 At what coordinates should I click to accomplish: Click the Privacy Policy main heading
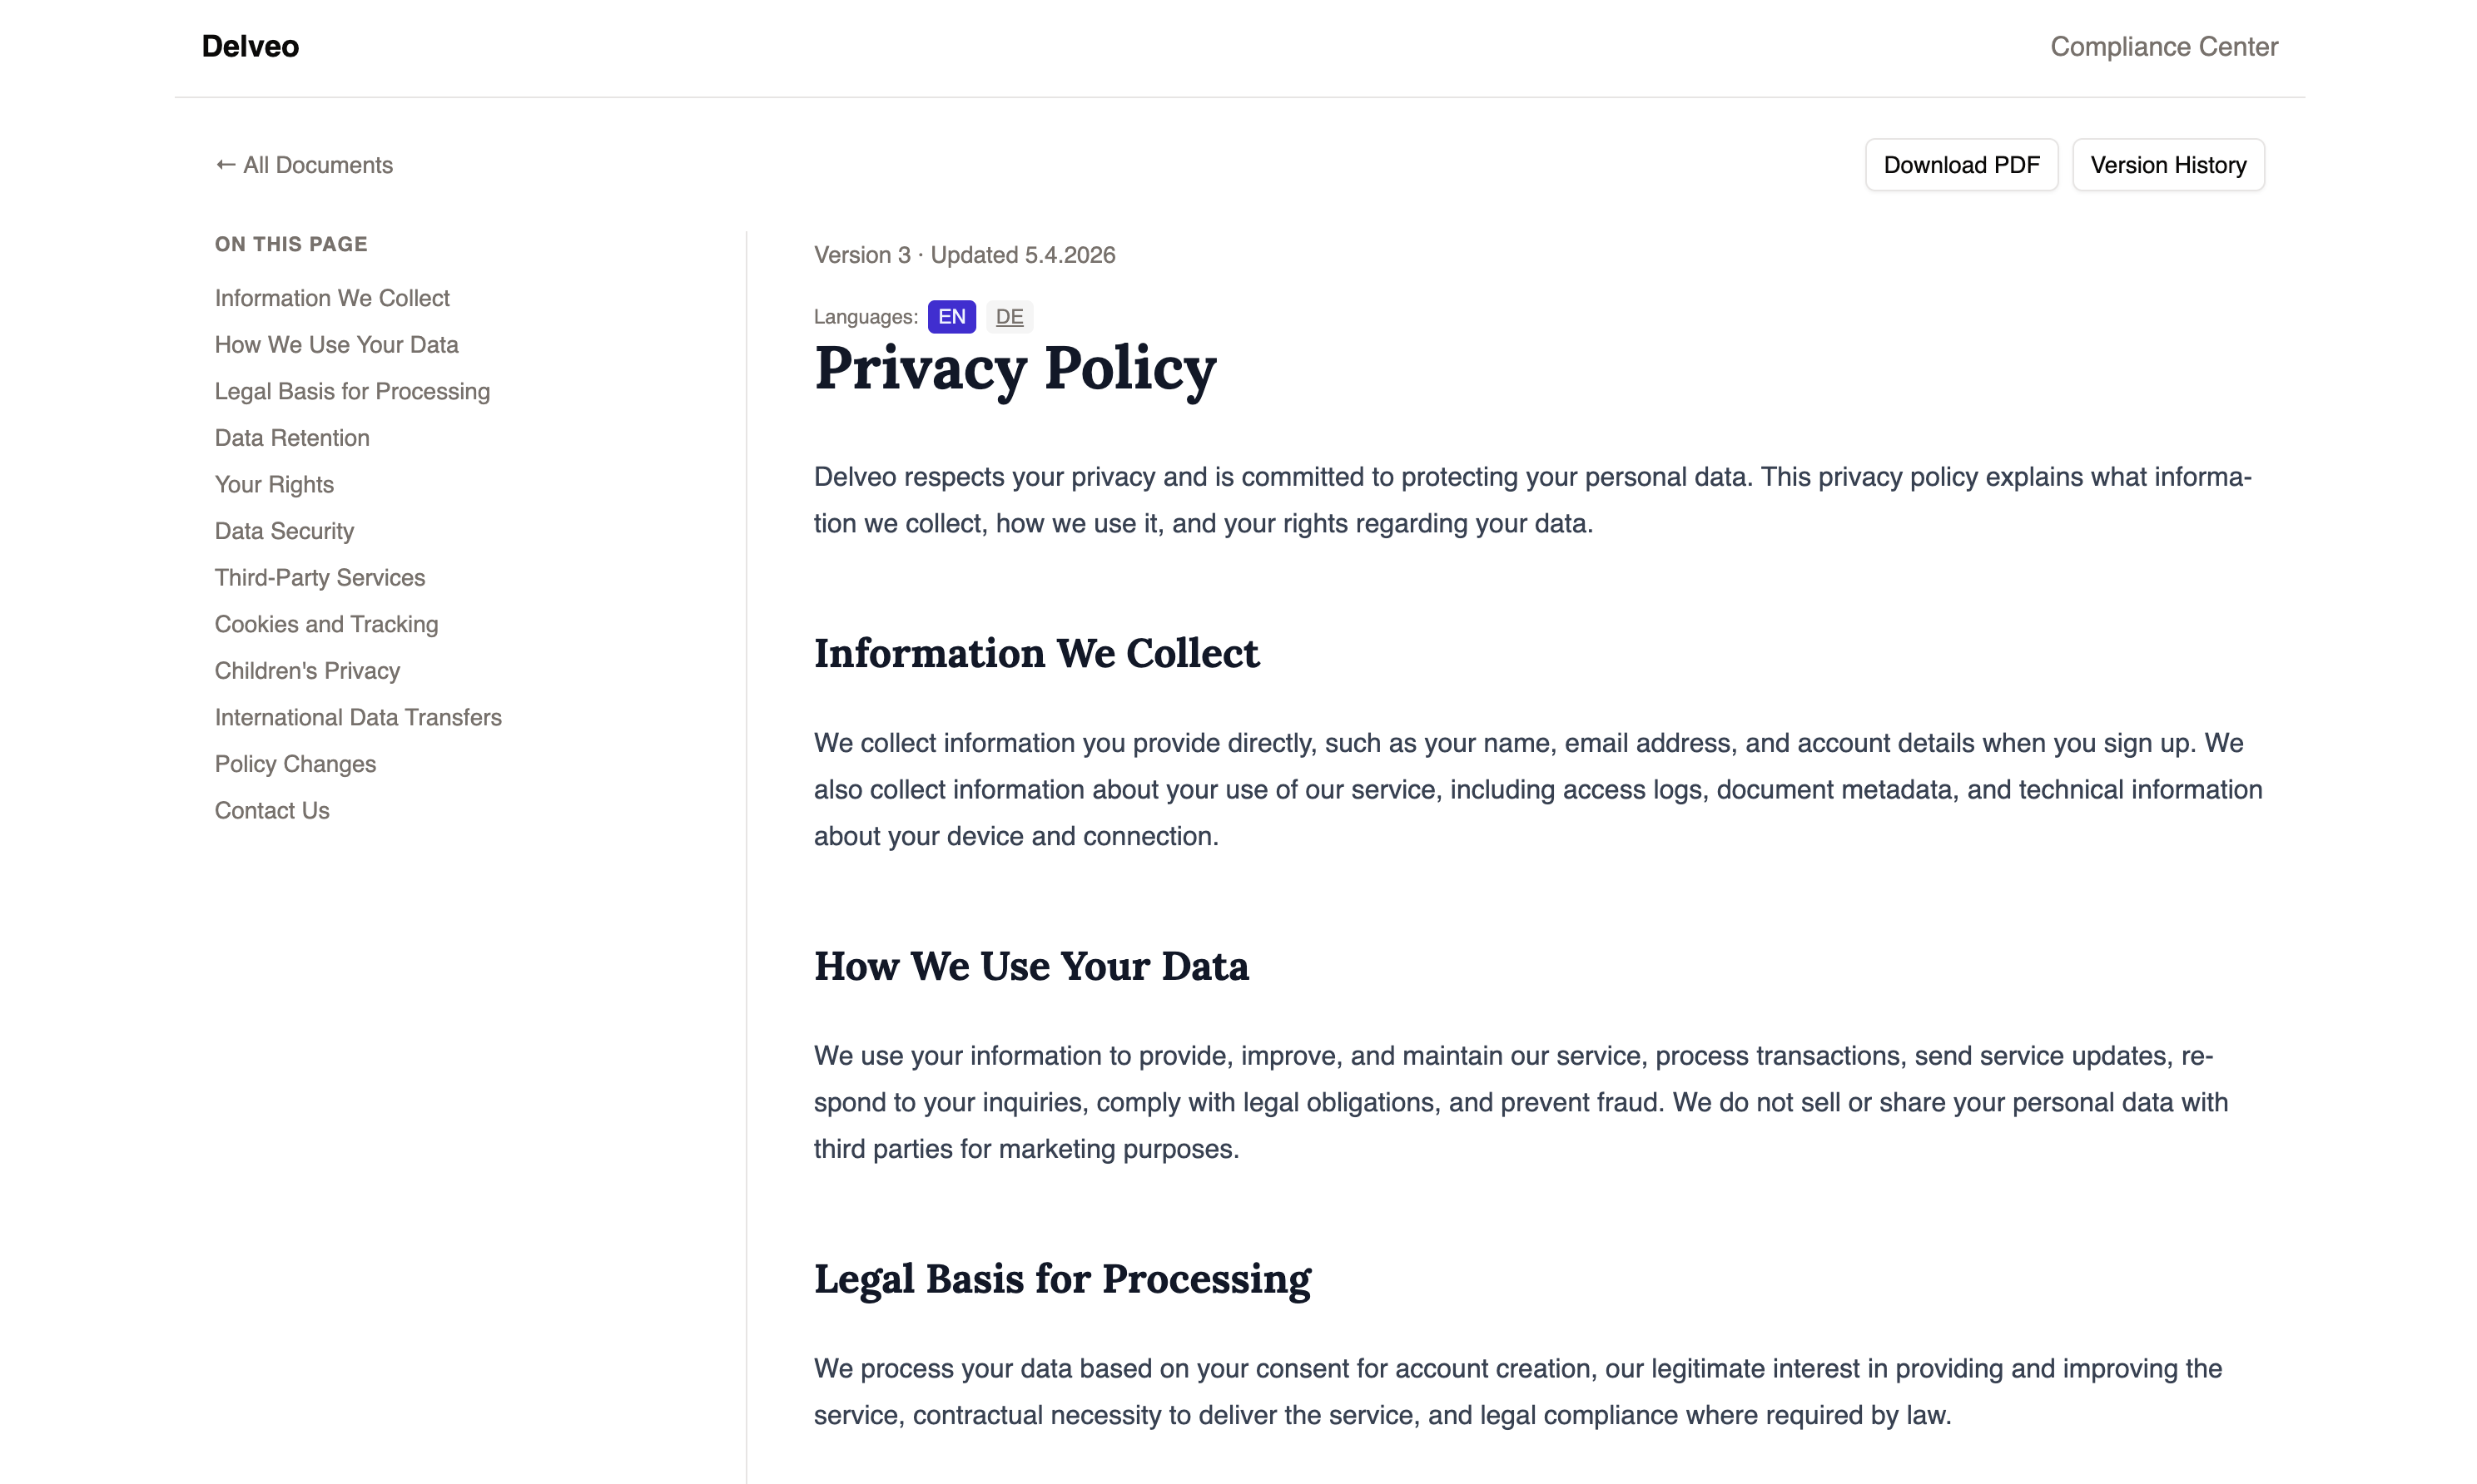point(1015,369)
